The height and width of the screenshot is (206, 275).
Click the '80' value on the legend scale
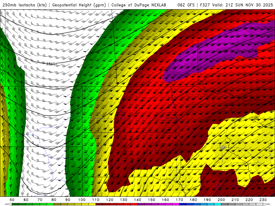(x=54, y=200)
